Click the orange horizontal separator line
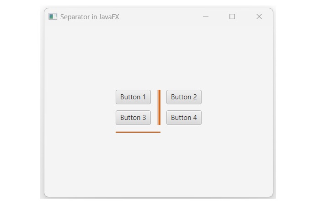Screen dimensions: 320x206 pyautogui.click(x=138, y=132)
